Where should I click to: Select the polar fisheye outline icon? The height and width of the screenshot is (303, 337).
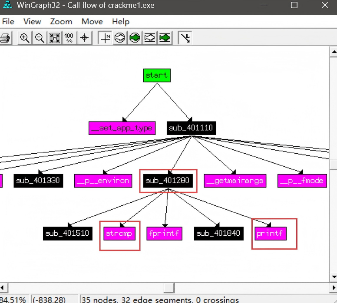pyautogui.click(x=120, y=38)
